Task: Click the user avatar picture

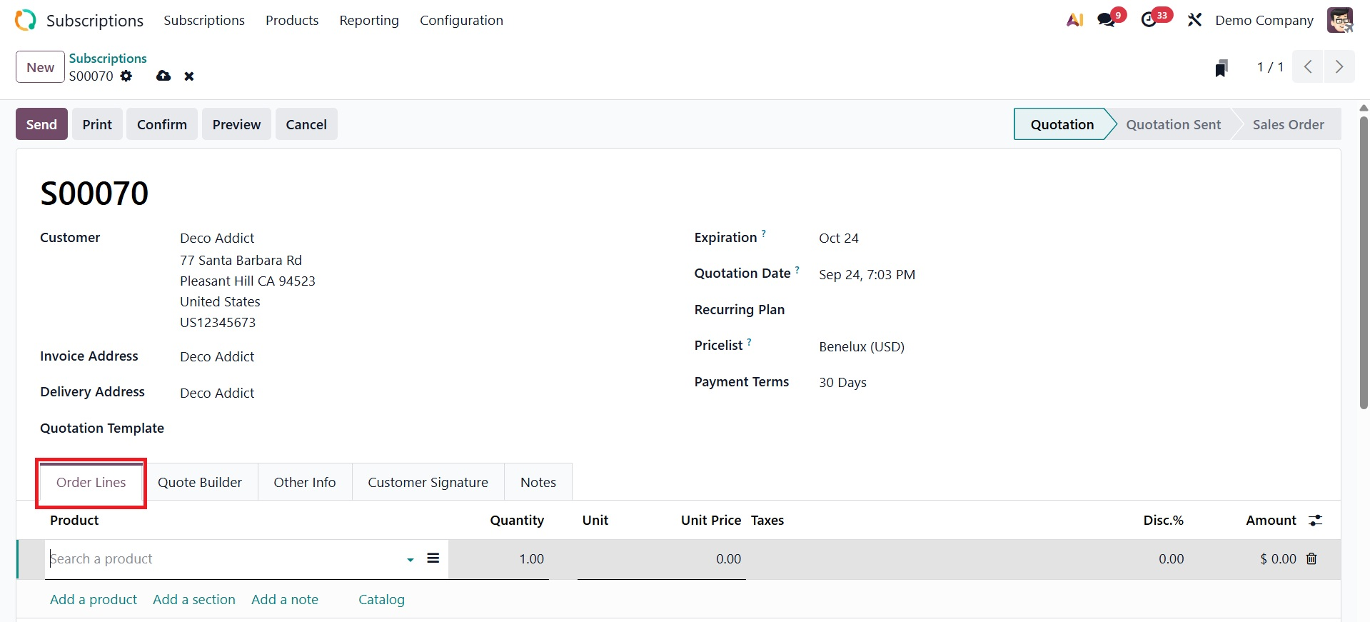Action: pos(1339,20)
